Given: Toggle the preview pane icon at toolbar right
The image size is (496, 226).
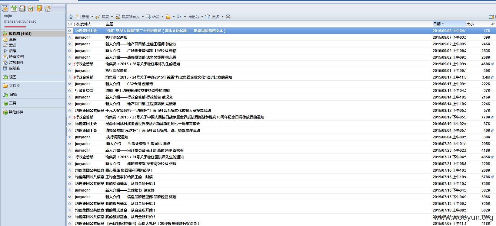Looking at the screenshot, I should (491, 17).
